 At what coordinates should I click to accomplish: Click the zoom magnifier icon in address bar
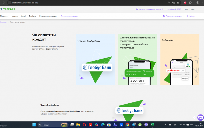click(169, 3)
